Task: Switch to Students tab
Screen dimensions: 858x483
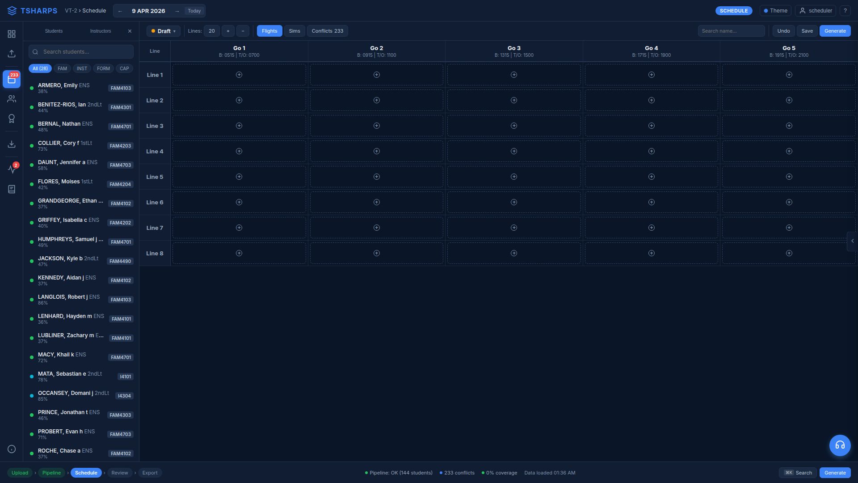Action: (x=54, y=31)
